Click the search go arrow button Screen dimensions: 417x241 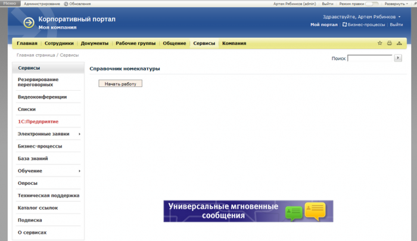pos(399,58)
